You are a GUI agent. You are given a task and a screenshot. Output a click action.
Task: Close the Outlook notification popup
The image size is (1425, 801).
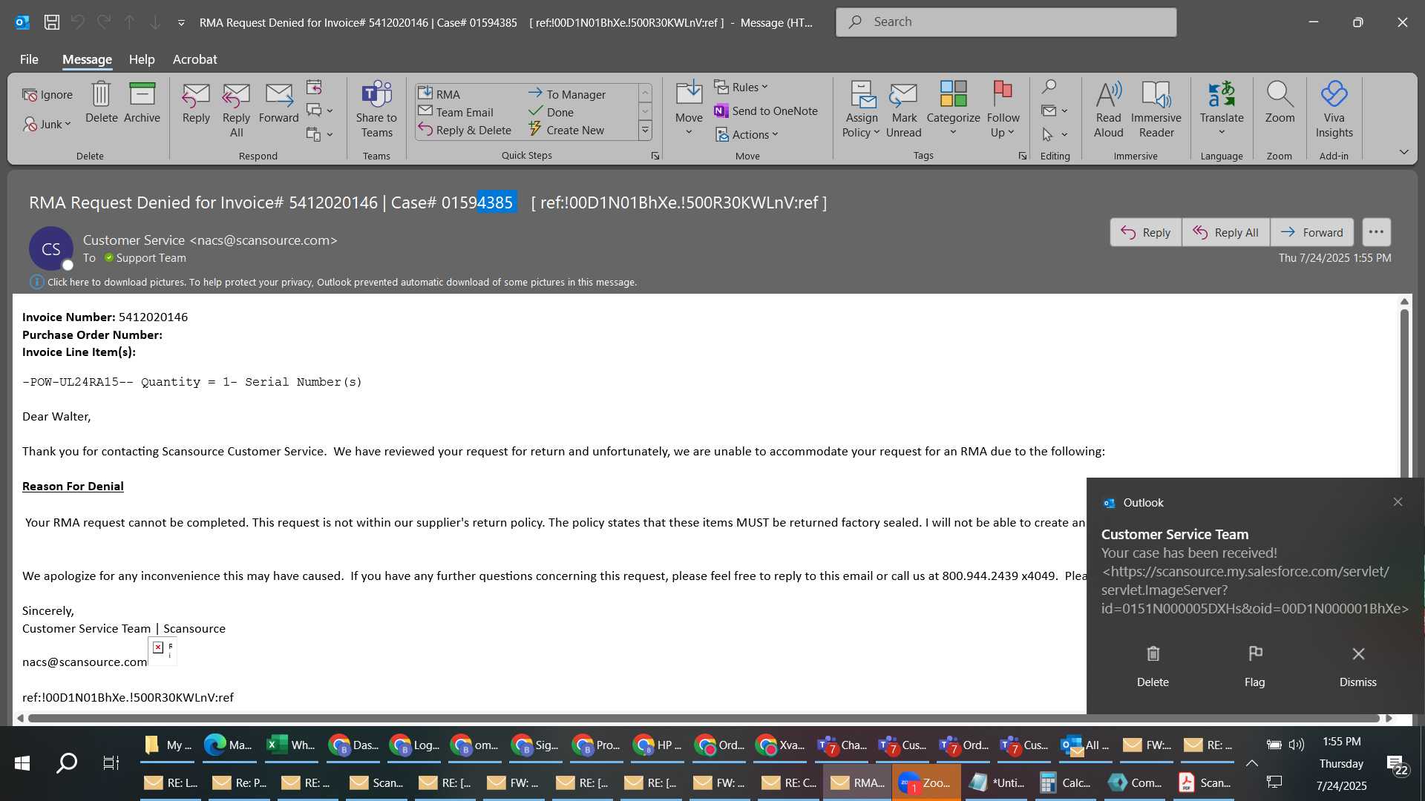(1398, 502)
